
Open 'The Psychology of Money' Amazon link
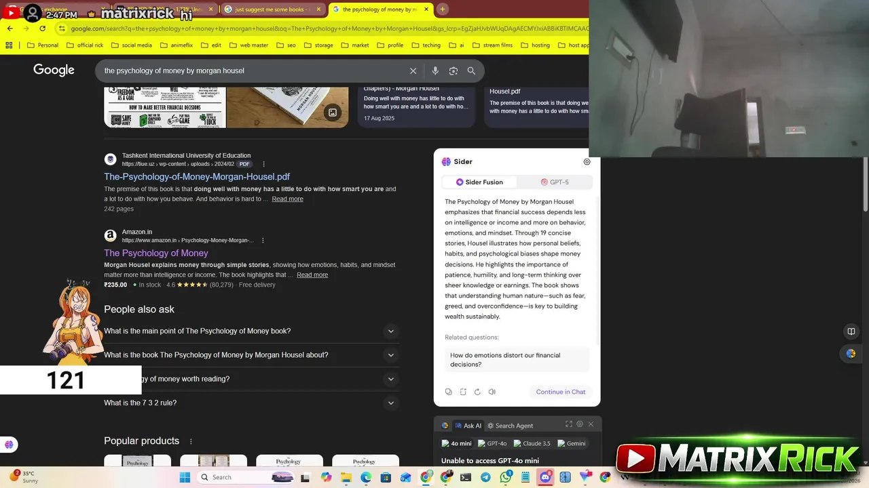pyautogui.click(x=156, y=253)
